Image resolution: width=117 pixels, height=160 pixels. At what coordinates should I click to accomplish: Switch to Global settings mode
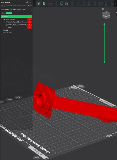[4, 13]
